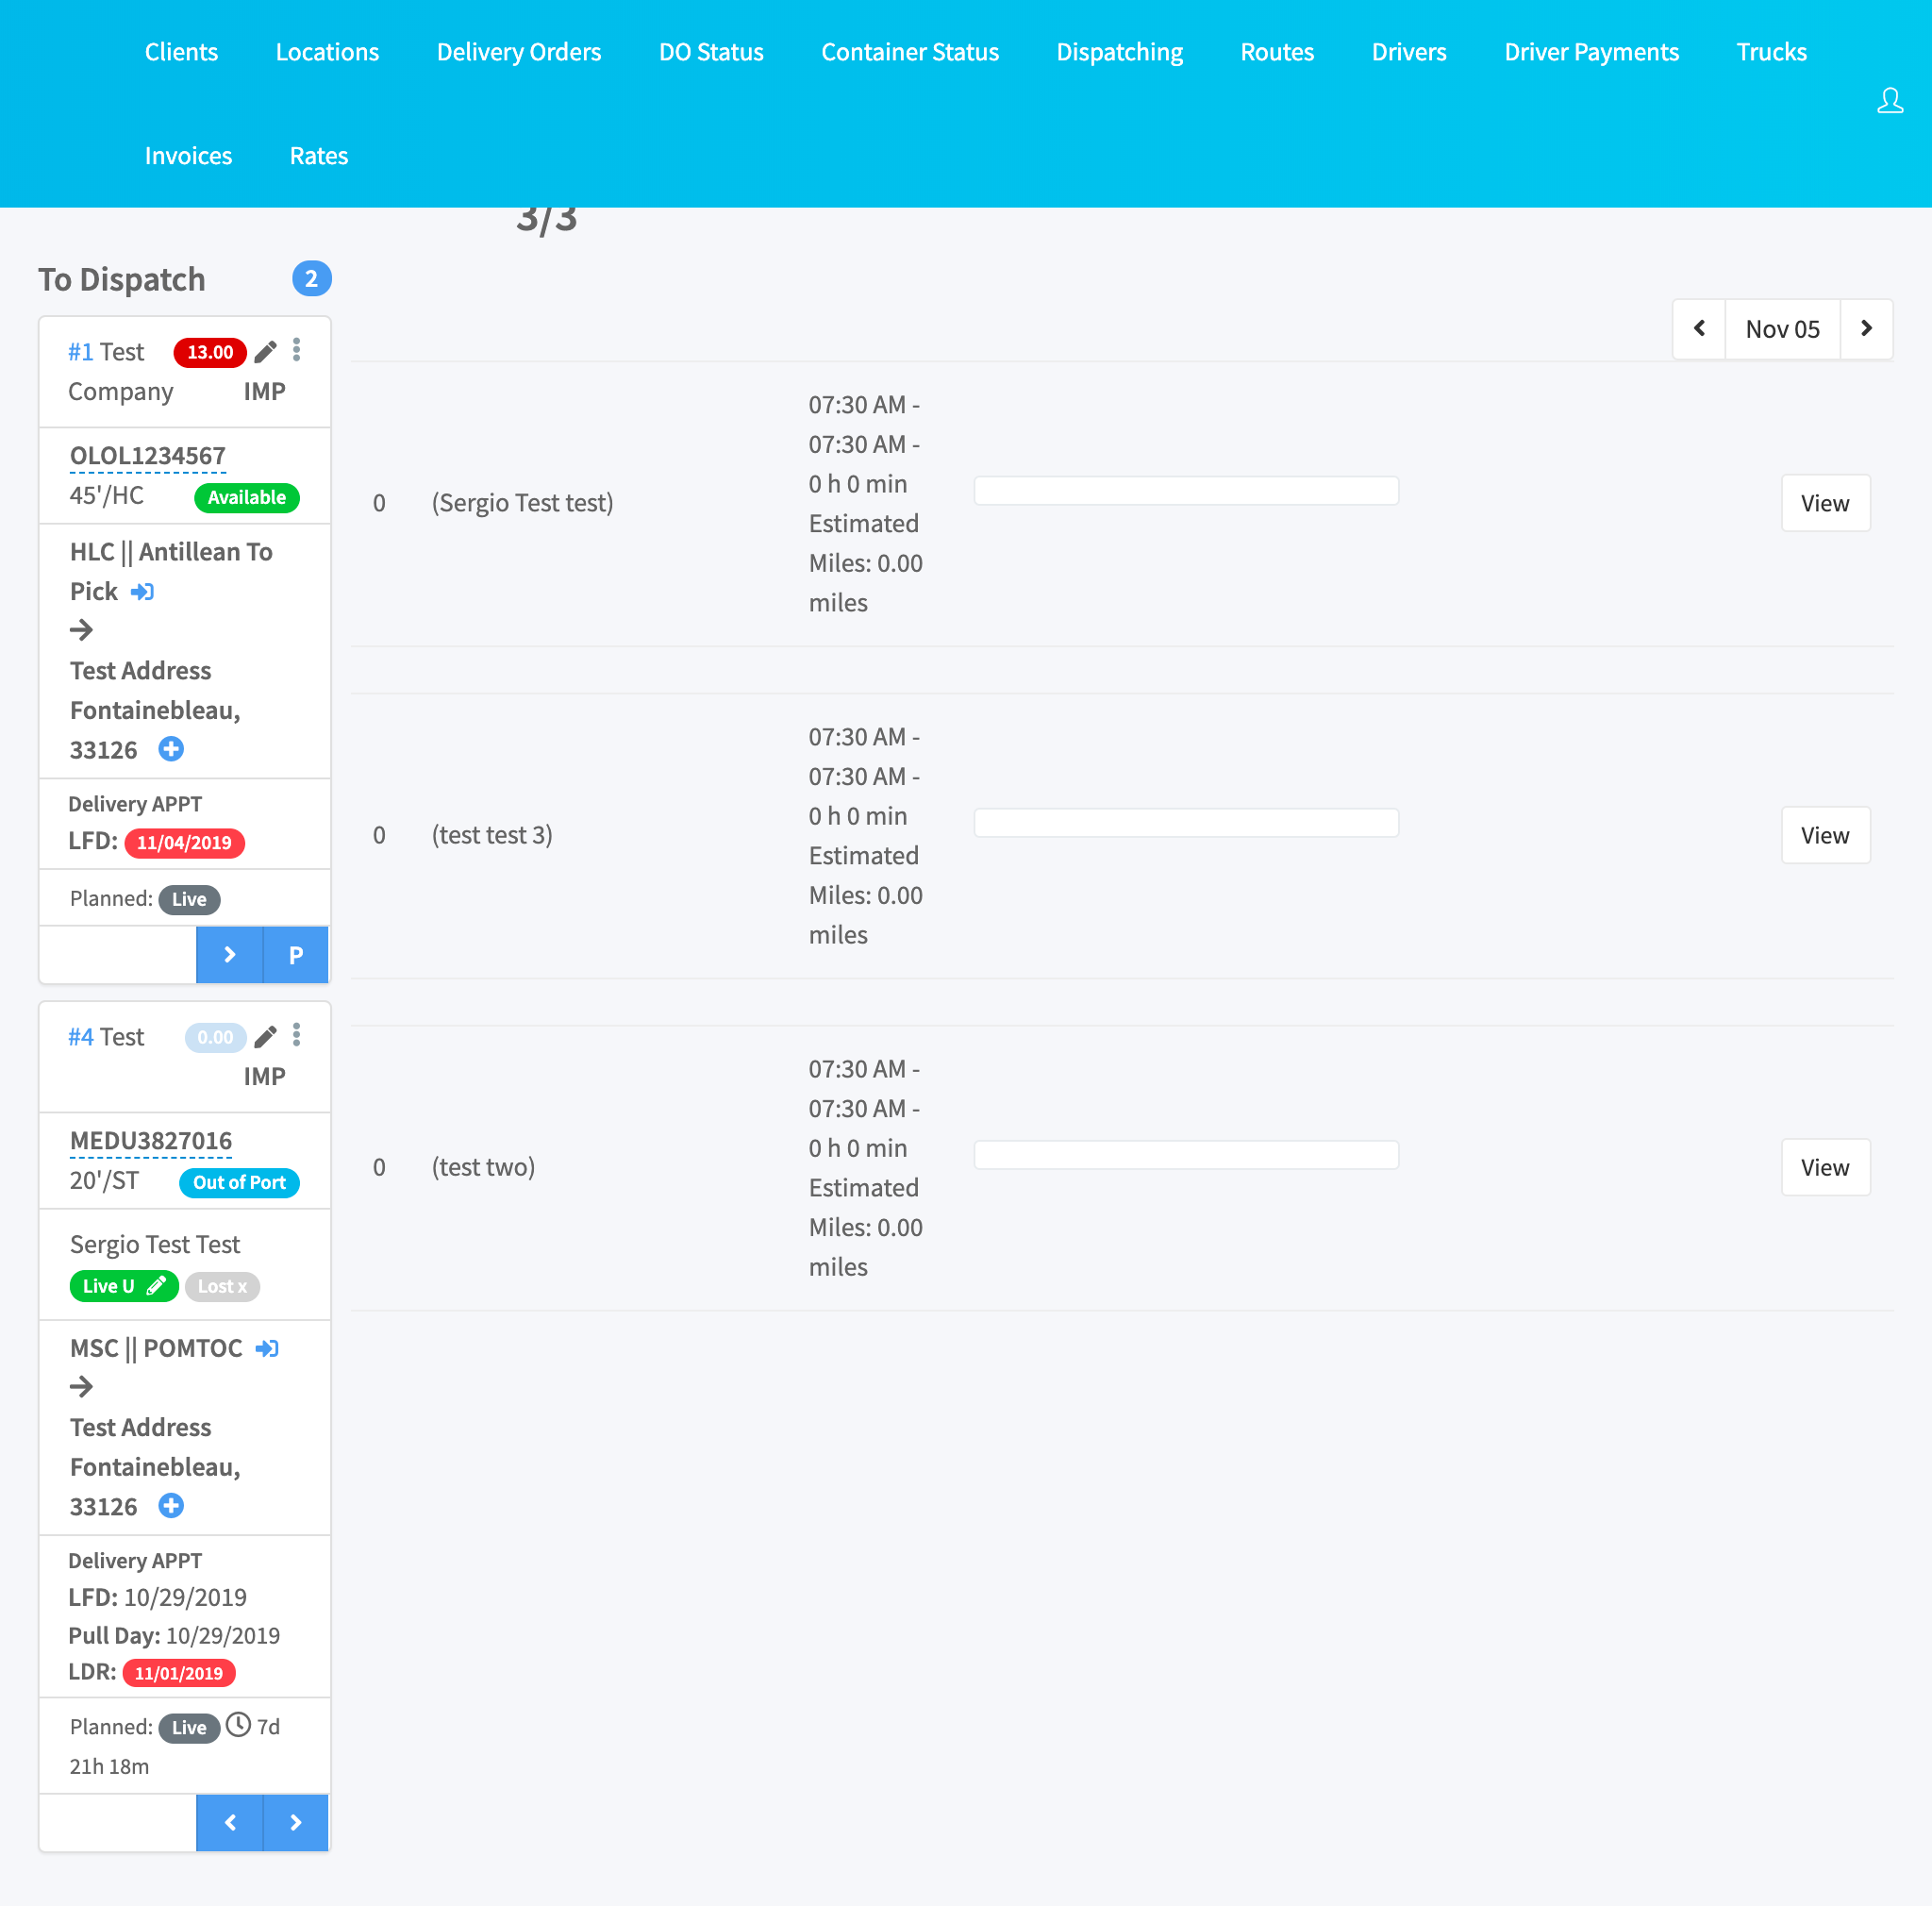The image size is (1932, 1906).
Task: Toggle the Lost x tag
Action: 222,1286
